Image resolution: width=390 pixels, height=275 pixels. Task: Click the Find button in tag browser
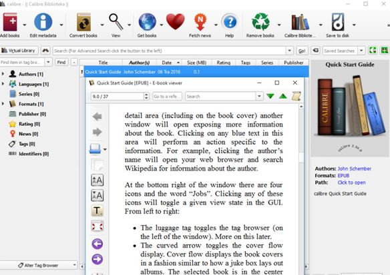[61, 62]
